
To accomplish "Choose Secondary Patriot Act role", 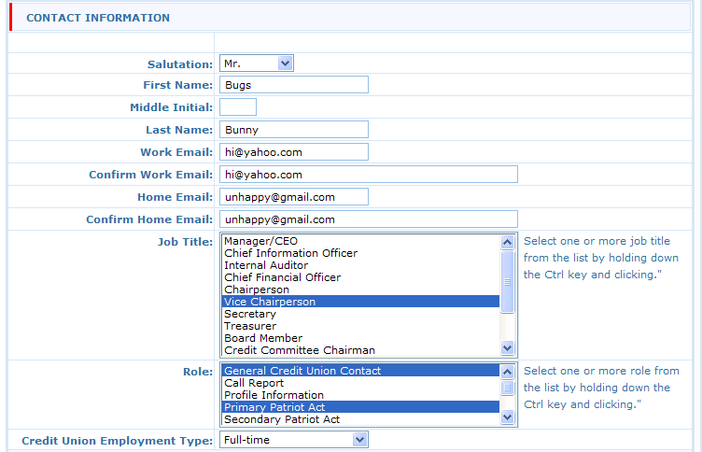I will (x=361, y=419).
